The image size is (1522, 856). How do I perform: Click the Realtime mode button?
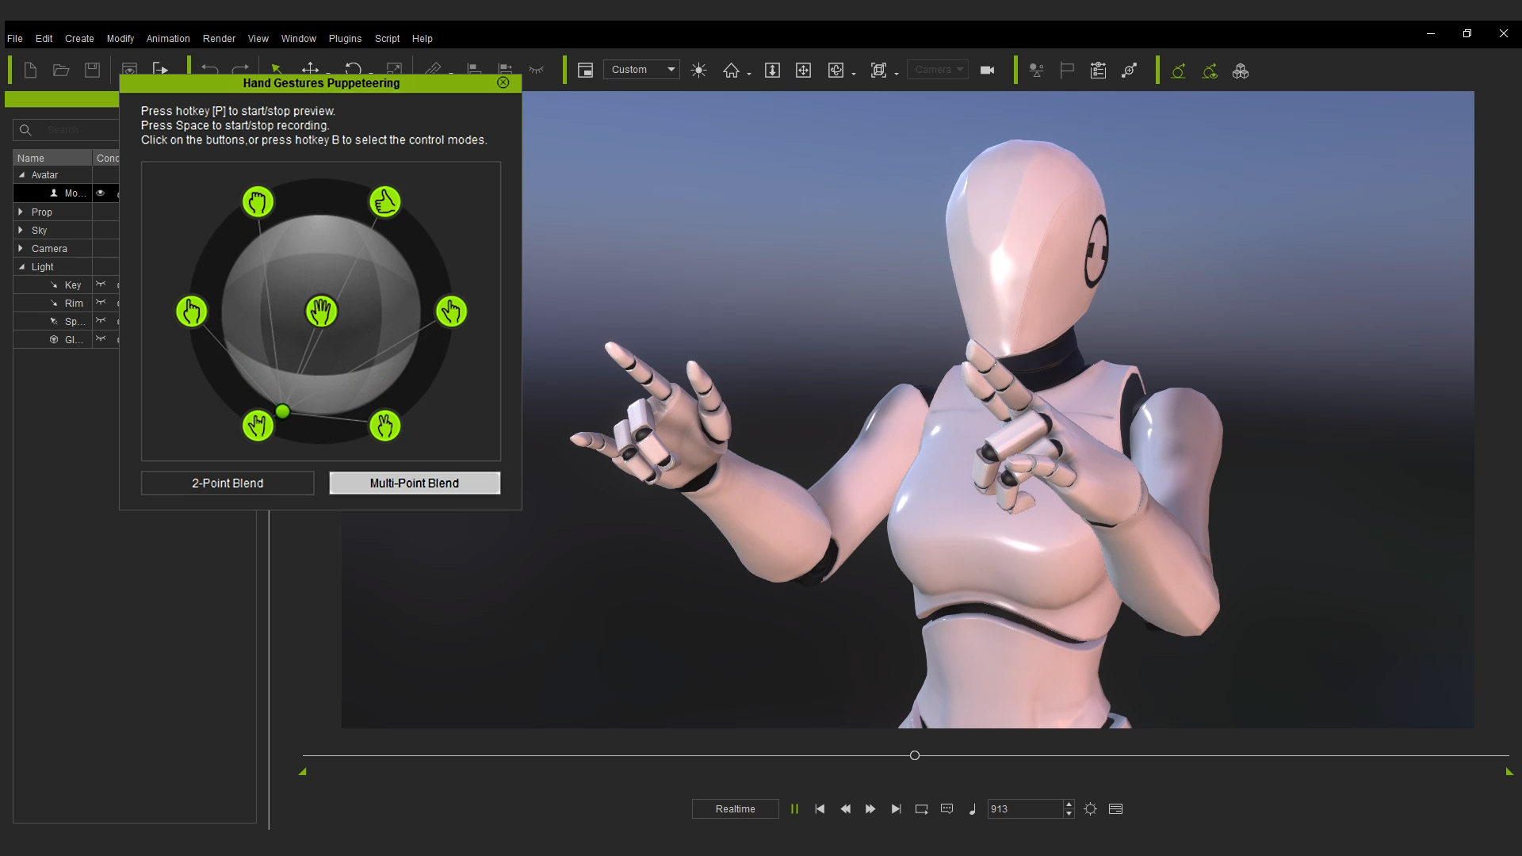[735, 809]
